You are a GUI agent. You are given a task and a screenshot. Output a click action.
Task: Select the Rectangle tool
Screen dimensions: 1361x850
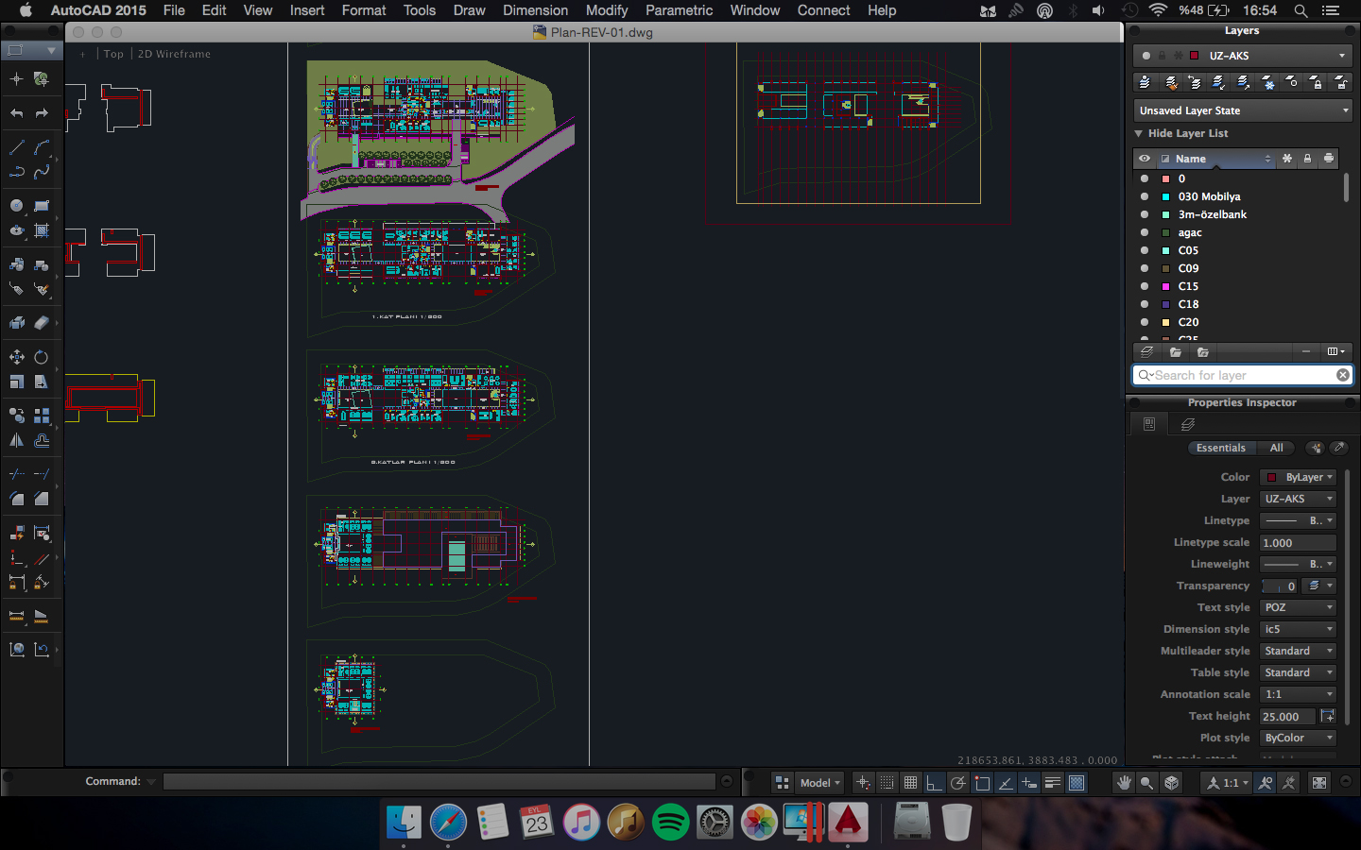42,205
